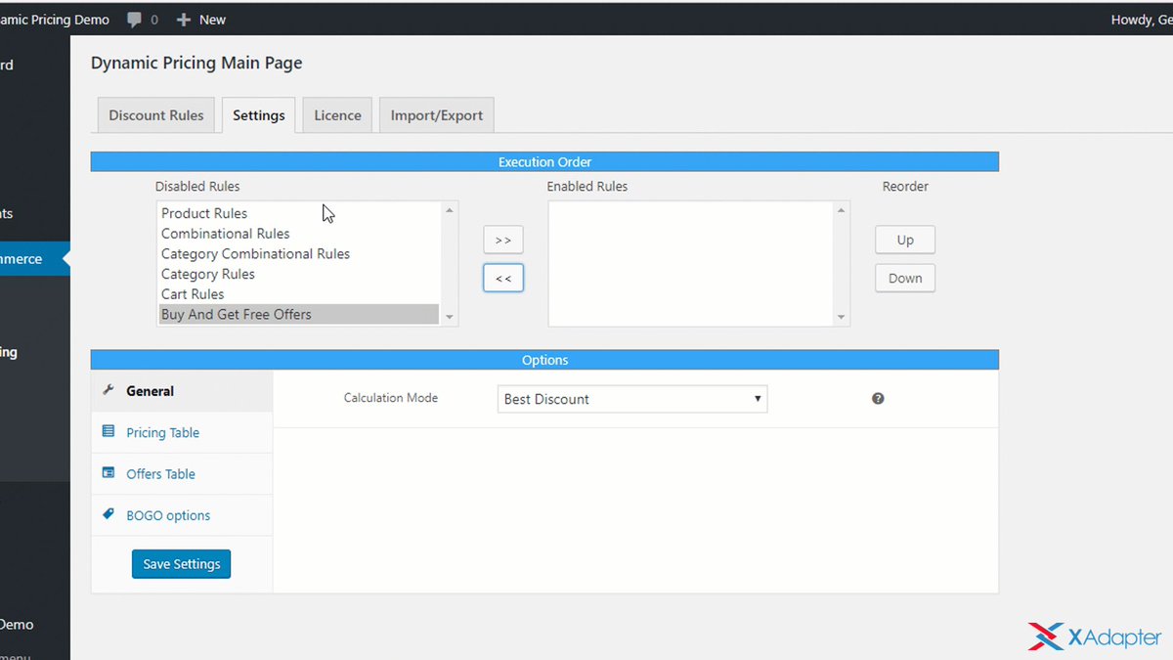Select the Settings tab
The width and height of the screenshot is (1173, 660).
point(259,115)
